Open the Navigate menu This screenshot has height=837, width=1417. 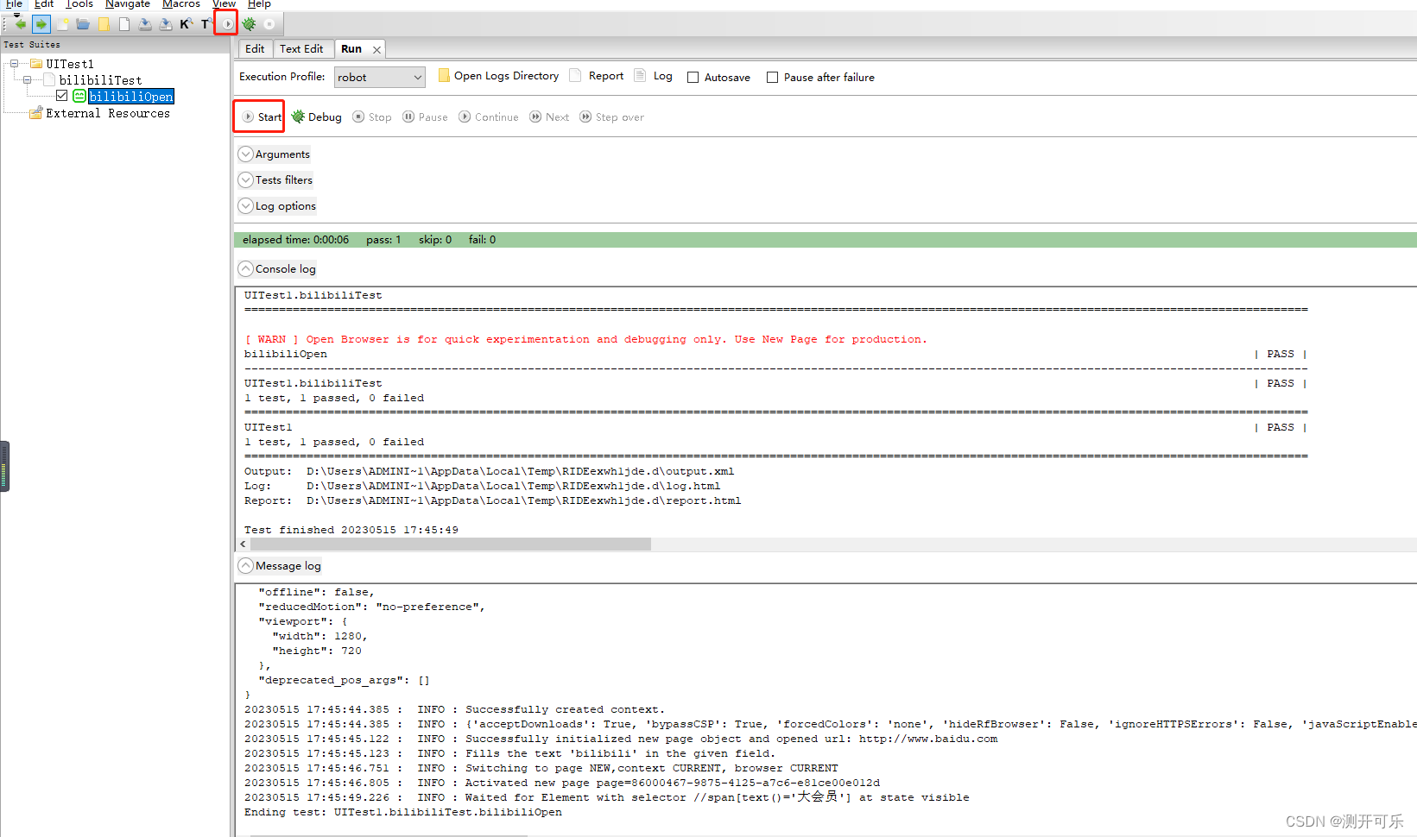tap(128, 4)
